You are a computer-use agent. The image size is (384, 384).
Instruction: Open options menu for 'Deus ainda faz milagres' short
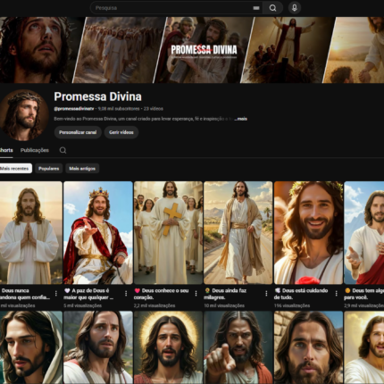point(266,294)
